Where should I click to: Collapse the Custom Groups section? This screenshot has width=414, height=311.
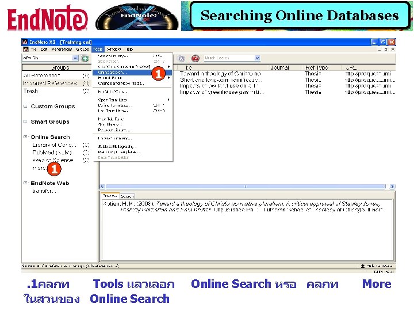[x=25, y=107]
